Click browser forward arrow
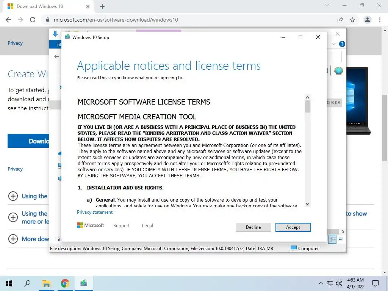The height and width of the screenshot is (291, 388). pos(20,20)
